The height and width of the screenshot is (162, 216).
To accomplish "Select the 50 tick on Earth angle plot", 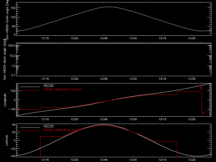I will click(x=14, y=26).
